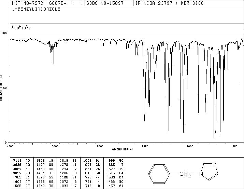Select the molecular formula C10H10N2

[x=21, y=27]
